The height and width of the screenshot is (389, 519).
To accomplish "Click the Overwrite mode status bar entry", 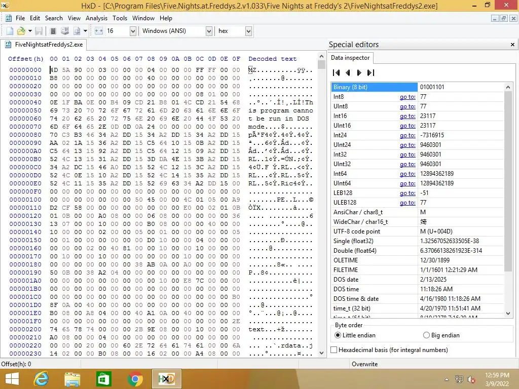I will 364,364.
